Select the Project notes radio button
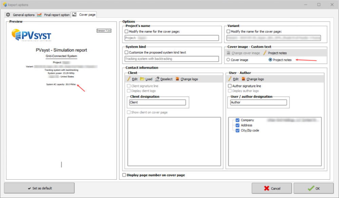Viewport: 339px width, 198px height. [270, 60]
